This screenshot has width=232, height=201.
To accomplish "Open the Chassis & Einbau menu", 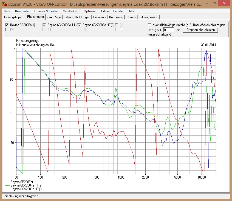I will (x=47, y=11).
